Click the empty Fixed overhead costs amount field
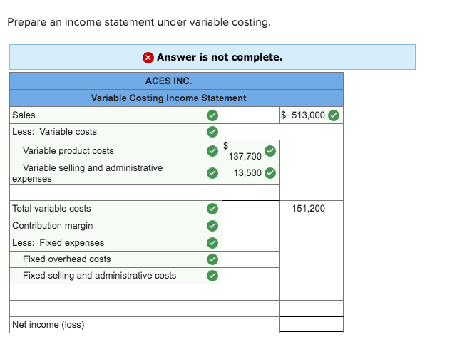 point(251,259)
